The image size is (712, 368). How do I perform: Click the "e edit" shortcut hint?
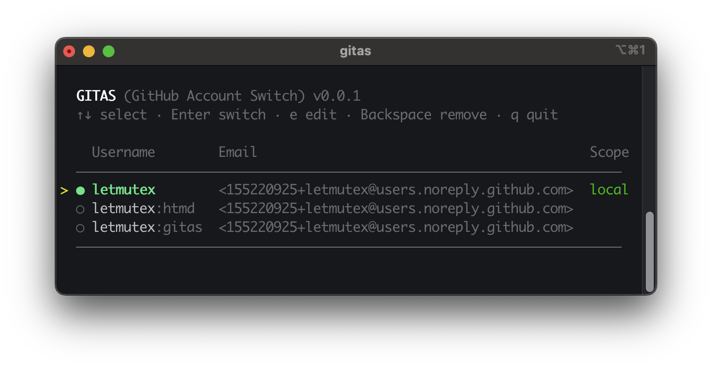(x=313, y=115)
